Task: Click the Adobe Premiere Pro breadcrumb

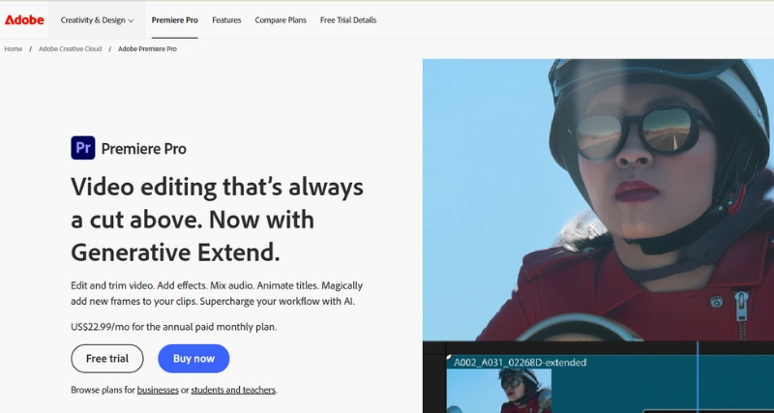Action: click(x=147, y=48)
